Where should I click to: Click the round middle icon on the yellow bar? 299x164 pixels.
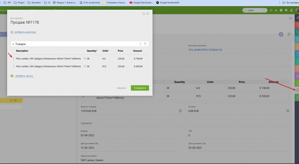pyautogui.click(x=16, y=100)
